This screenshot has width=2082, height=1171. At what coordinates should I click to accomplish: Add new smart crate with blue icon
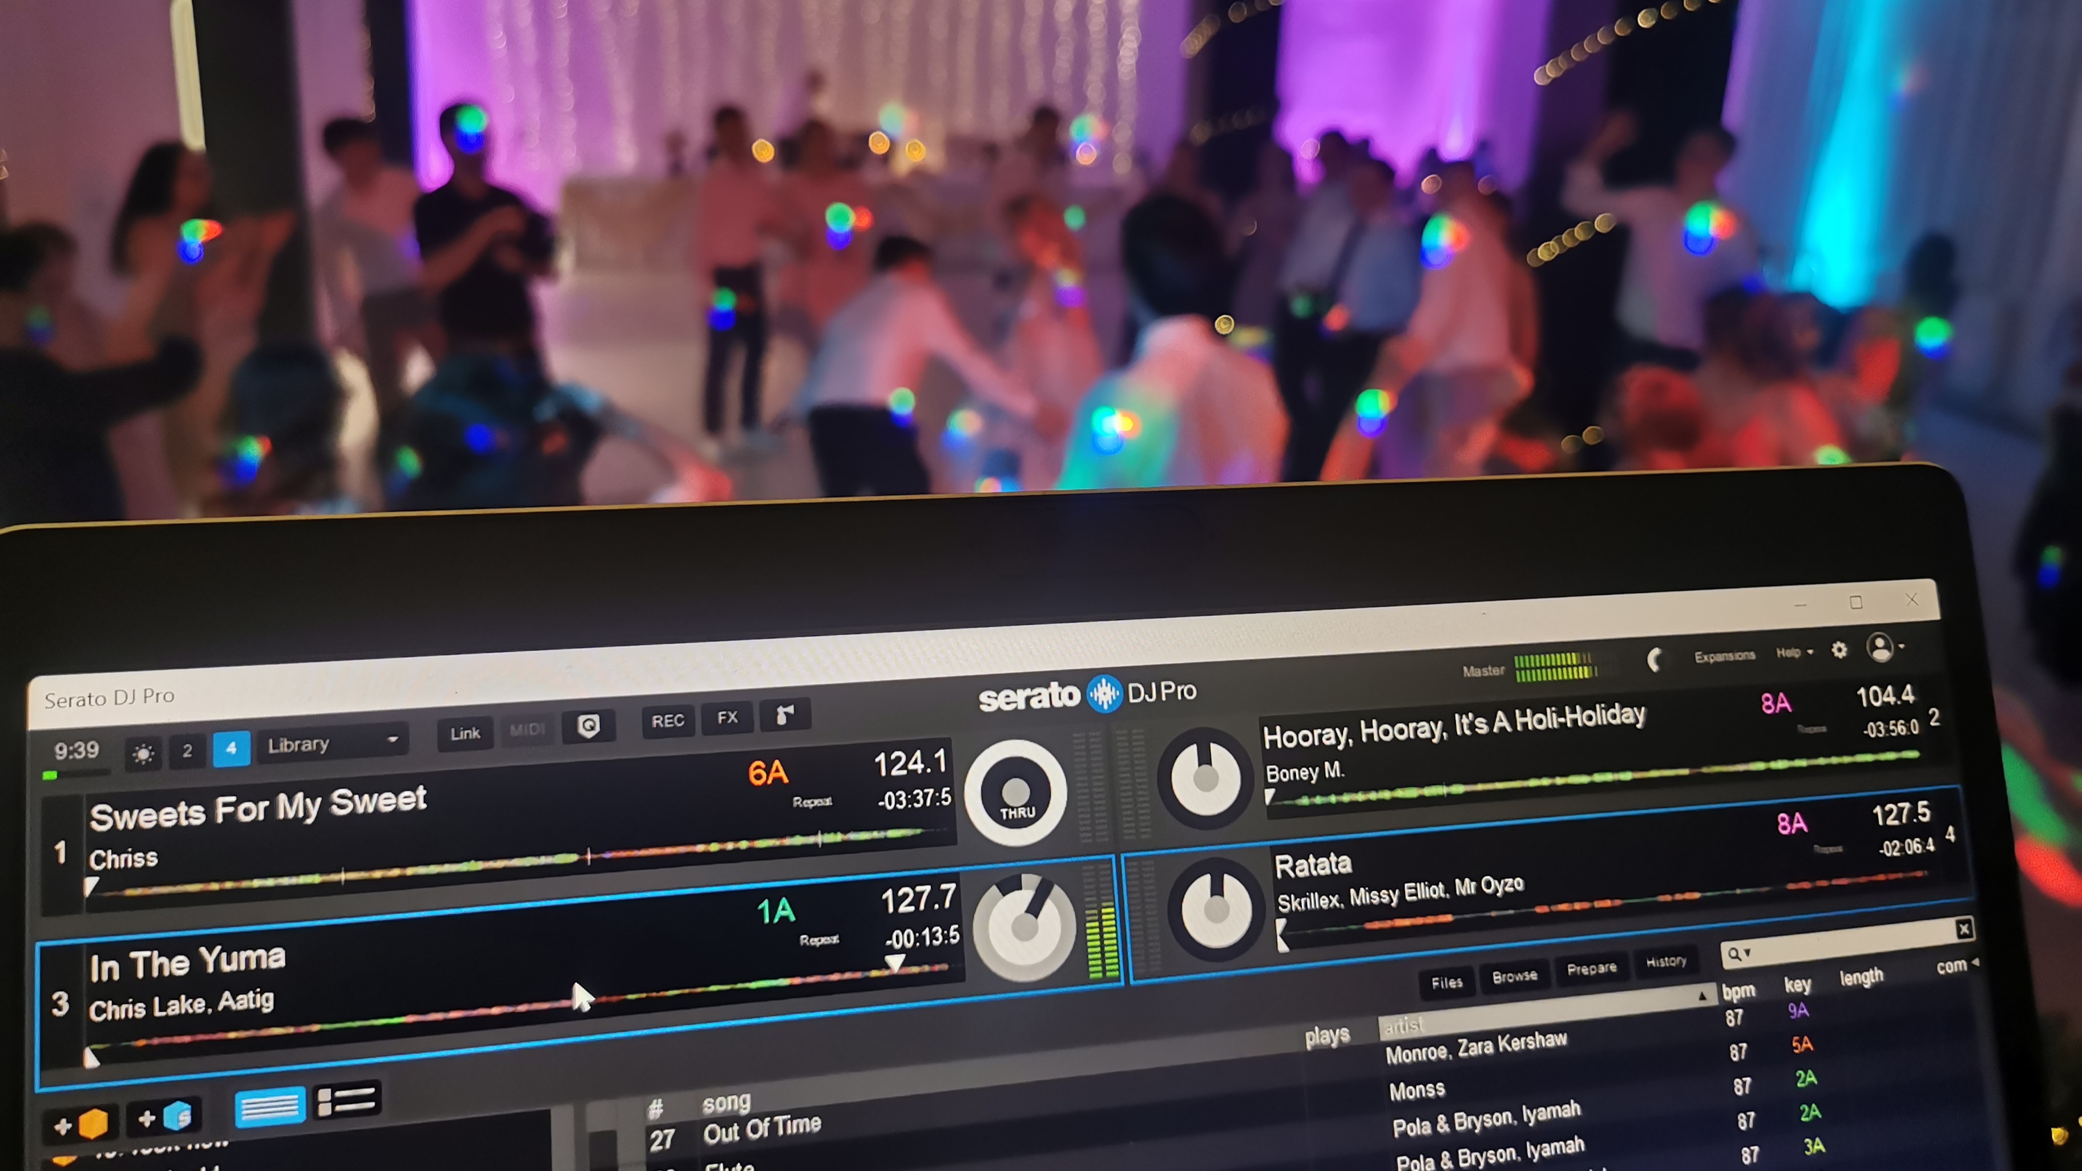pos(165,1118)
